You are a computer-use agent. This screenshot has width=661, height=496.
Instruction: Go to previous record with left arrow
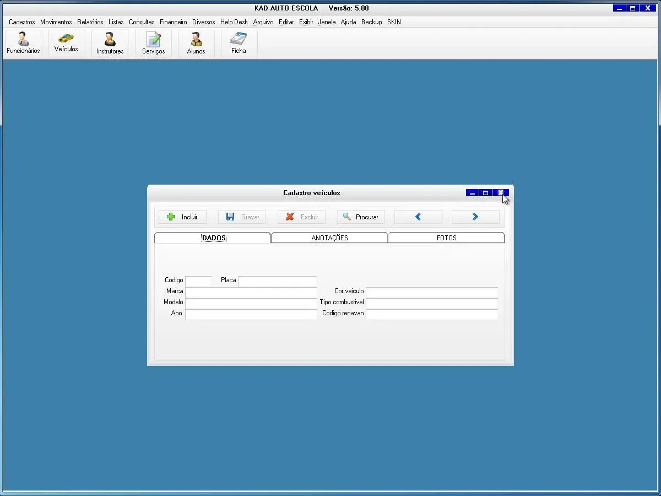[418, 217]
